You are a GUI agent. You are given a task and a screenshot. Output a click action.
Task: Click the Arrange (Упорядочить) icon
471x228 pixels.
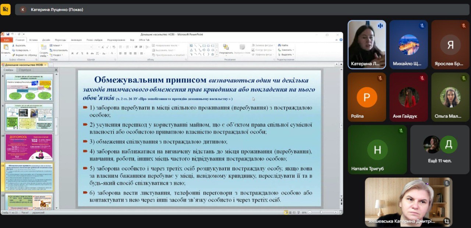tap(226, 48)
